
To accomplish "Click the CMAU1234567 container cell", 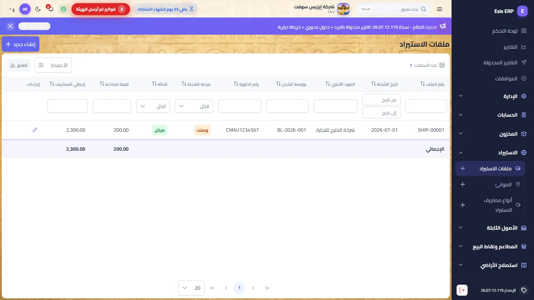I will [242, 130].
